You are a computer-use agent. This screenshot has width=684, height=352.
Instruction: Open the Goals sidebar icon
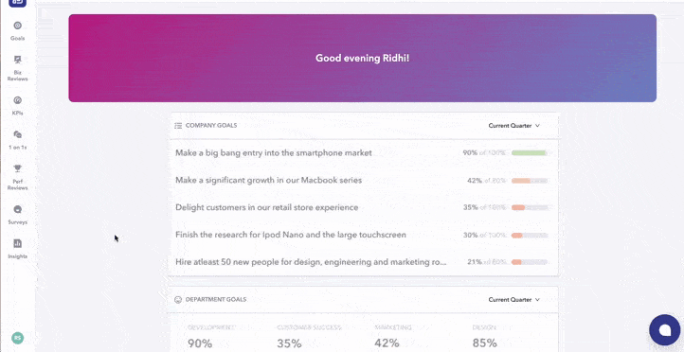(x=17, y=26)
